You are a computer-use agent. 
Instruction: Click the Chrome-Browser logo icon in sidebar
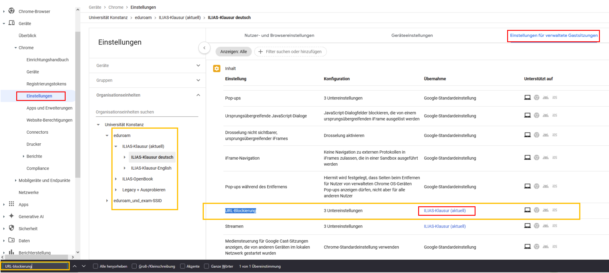[11, 11]
